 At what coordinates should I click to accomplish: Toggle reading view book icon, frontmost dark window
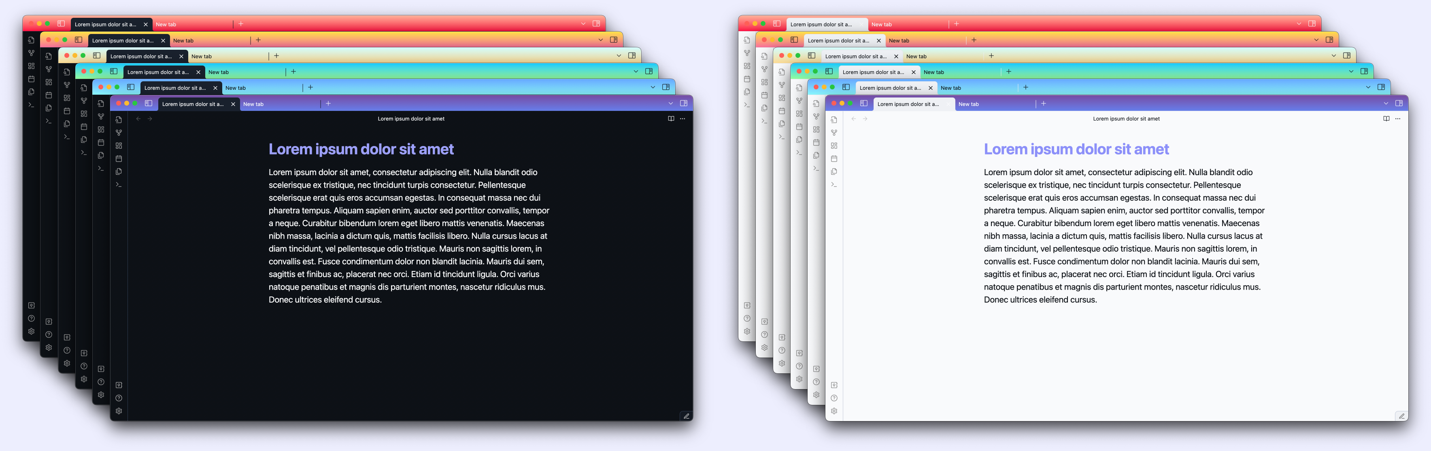[x=670, y=119]
